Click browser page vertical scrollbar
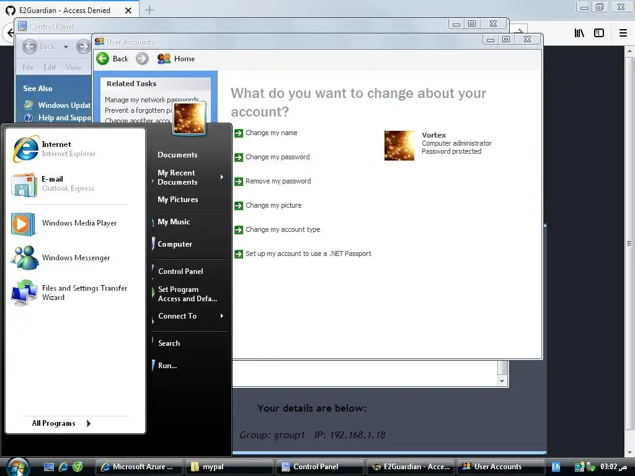 pyautogui.click(x=629, y=244)
